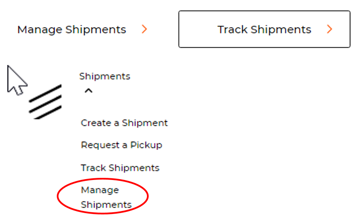Open the hamburger menu icon
The width and height of the screenshot is (358, 217).
[45, 102]
